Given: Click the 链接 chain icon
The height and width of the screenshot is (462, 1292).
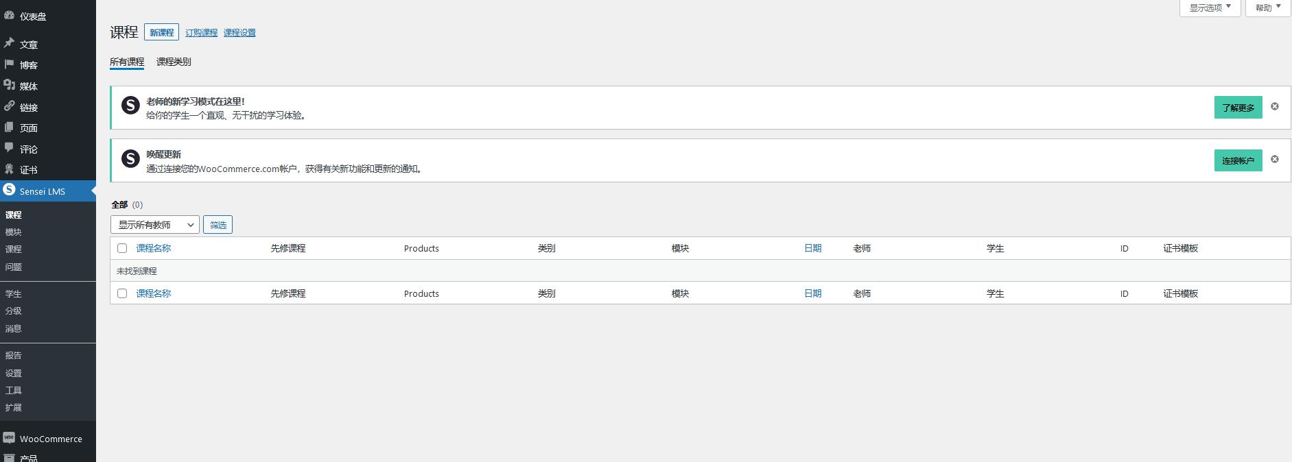Looking at the screenshot, I should tap(9, 106).
